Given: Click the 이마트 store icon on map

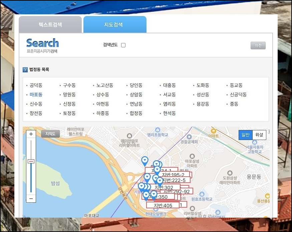Looking at the screenshot, I should [214, 130].
